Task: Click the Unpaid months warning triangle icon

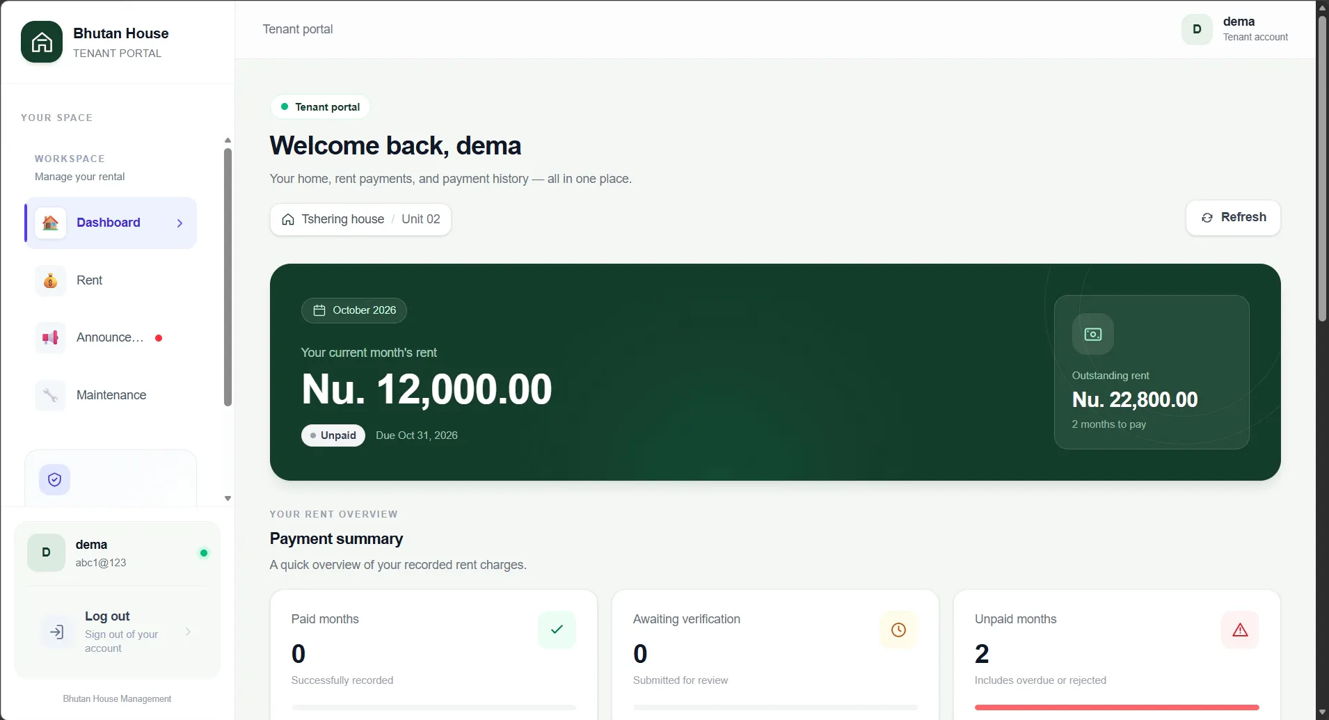Action: point(1240,630)
